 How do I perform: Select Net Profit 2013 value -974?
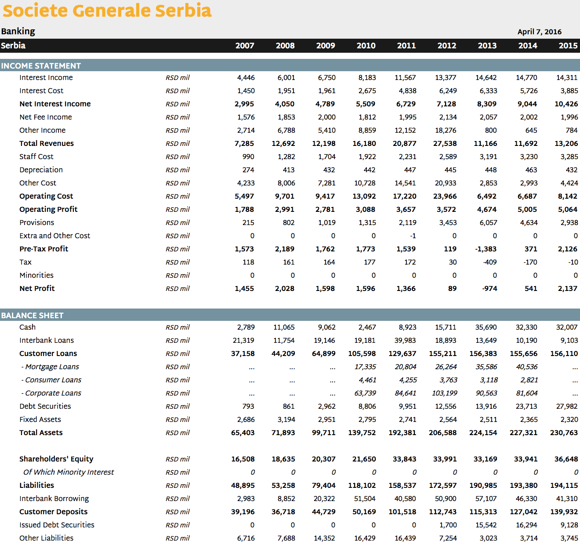pyautogui.click(x=489, y=289)
